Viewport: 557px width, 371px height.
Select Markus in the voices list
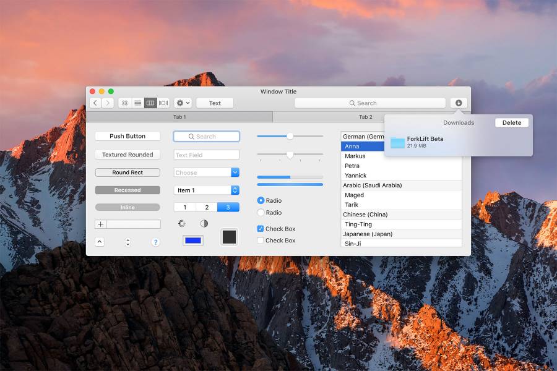pyautogui.click(x=355, y=156)
